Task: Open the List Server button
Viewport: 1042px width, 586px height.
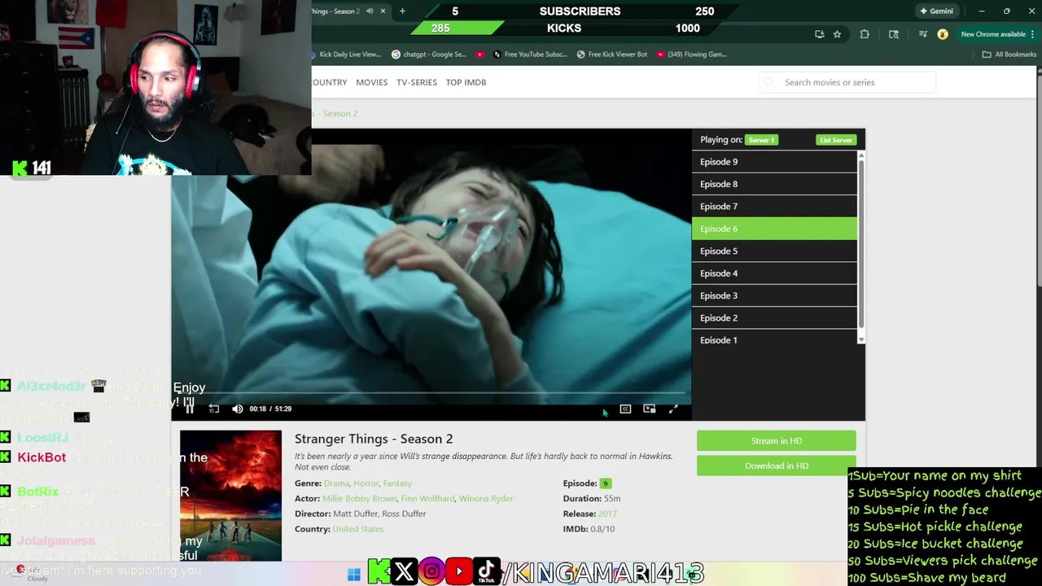Action: (x=836, y=140)
